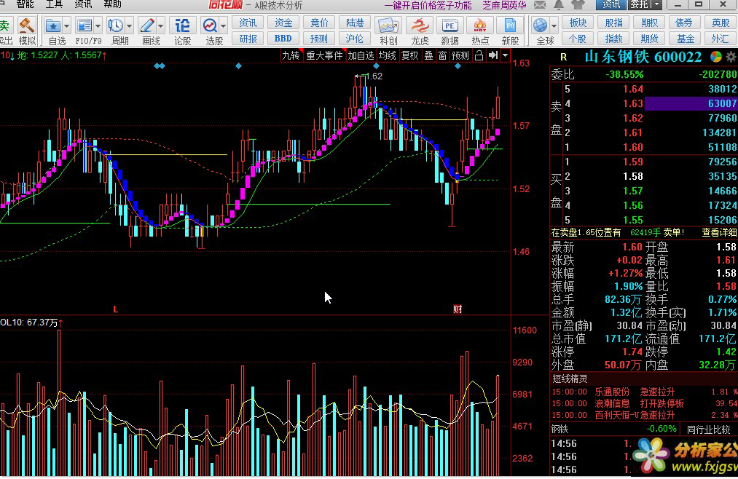Click the 卖出 sell icon at toolbar edge
The height and width of the screenshot is (479, 738).
(x=6, y=31)
